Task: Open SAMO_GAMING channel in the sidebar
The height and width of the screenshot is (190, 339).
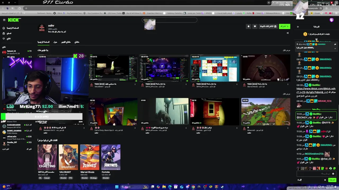Action: [x=16, y=132]
